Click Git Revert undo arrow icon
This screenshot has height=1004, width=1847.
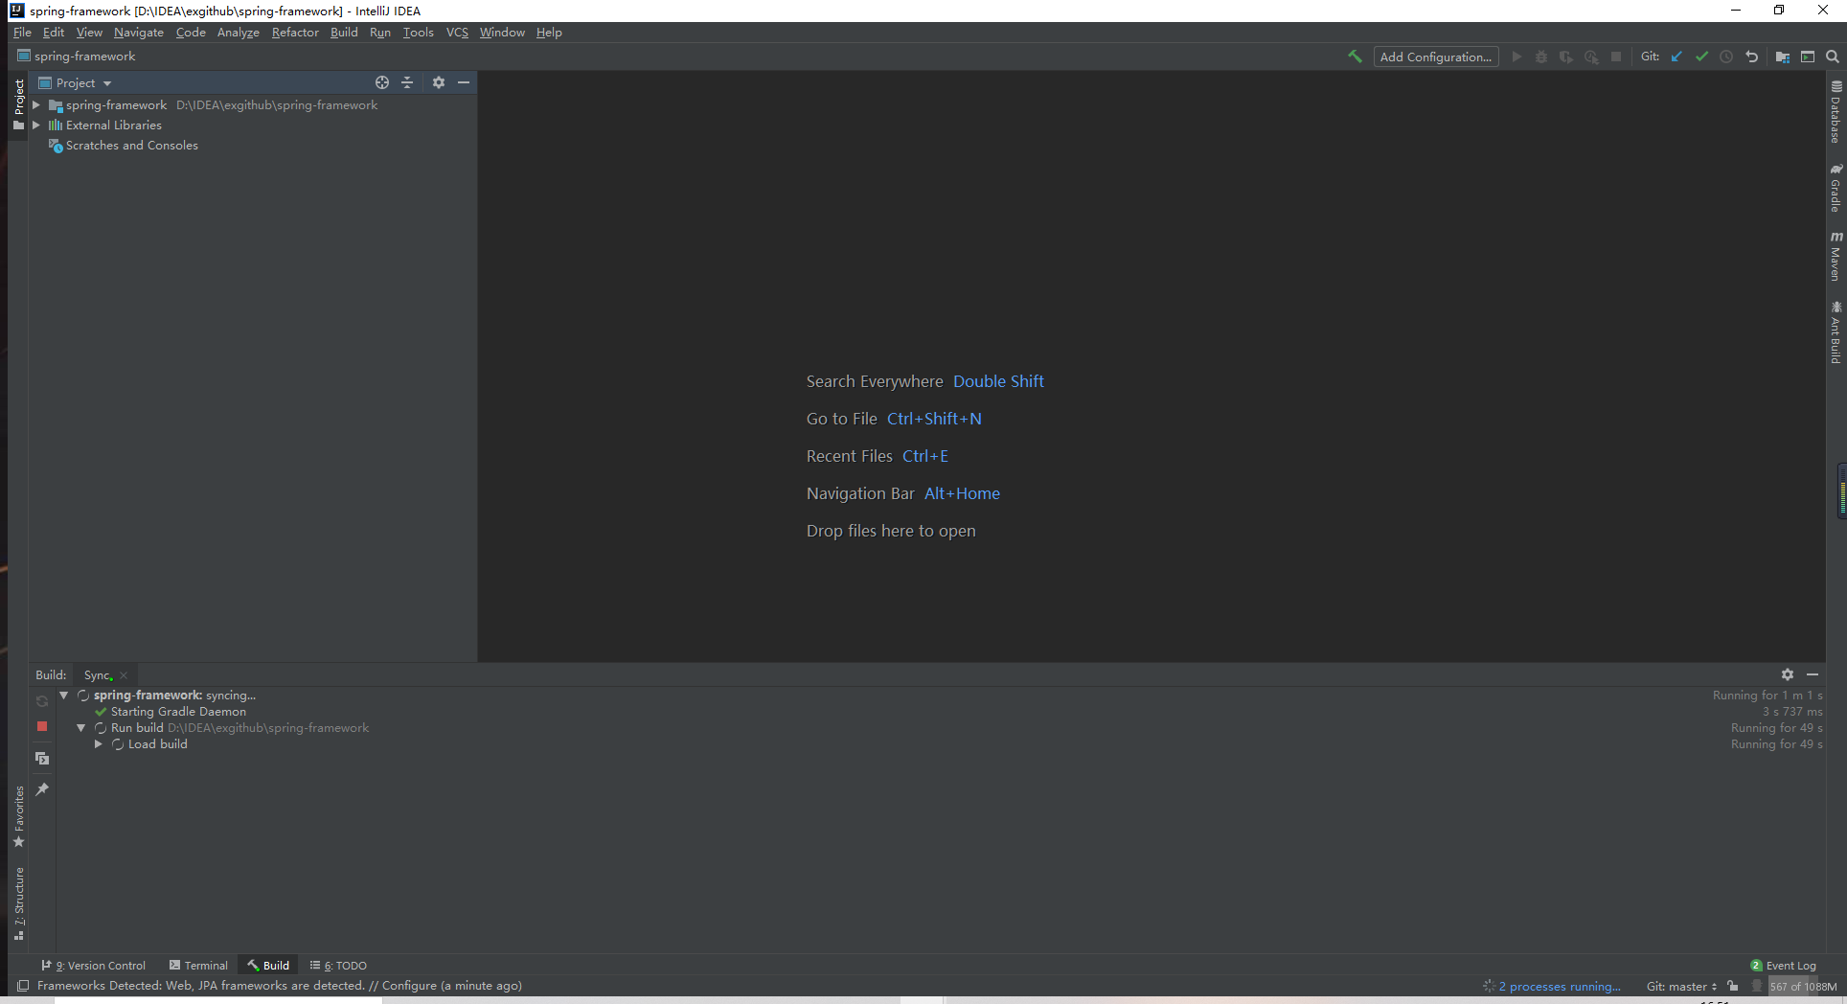click(1751, 57)
